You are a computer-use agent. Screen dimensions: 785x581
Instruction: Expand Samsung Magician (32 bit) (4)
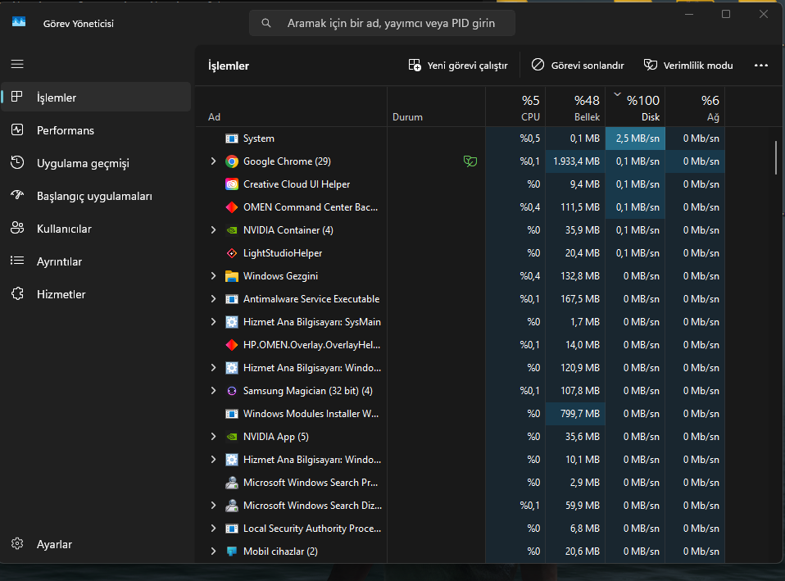pyautogui.click(x=213, y=391)
